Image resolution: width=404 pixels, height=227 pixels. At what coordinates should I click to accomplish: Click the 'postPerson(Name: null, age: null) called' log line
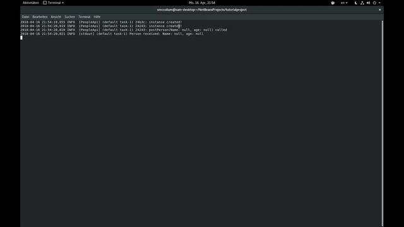124,30
